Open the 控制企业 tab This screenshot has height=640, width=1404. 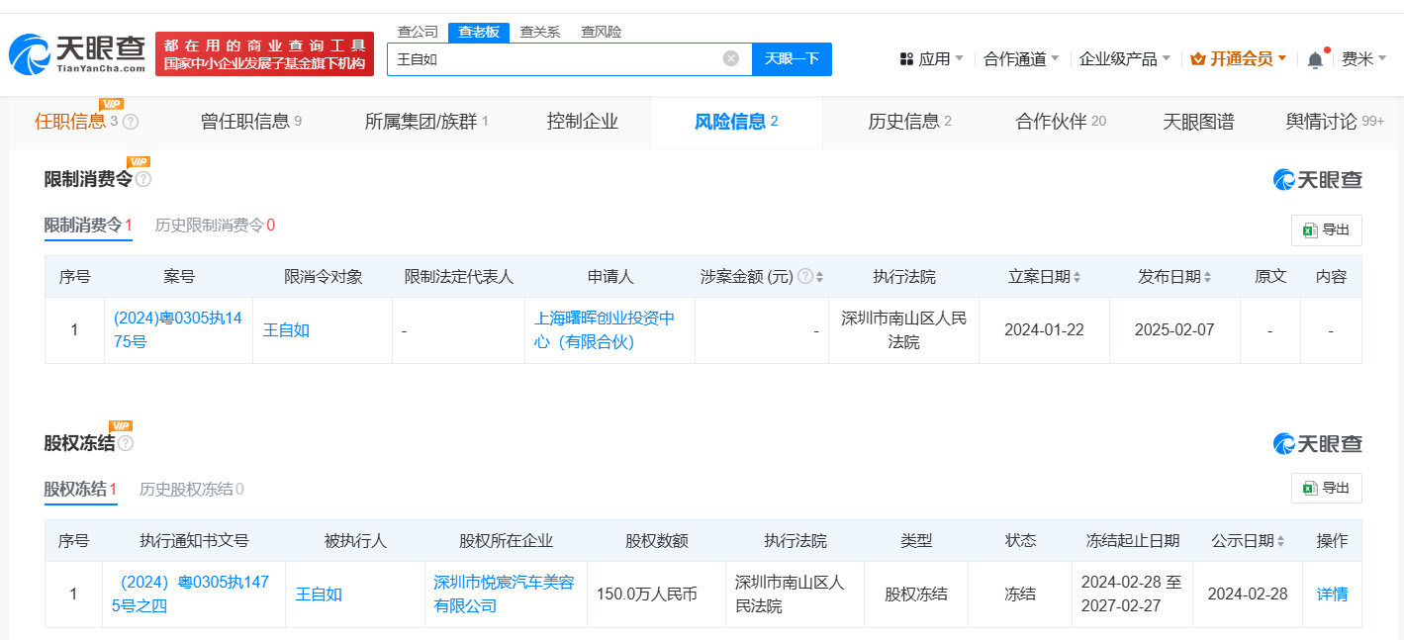click(583, 122)
